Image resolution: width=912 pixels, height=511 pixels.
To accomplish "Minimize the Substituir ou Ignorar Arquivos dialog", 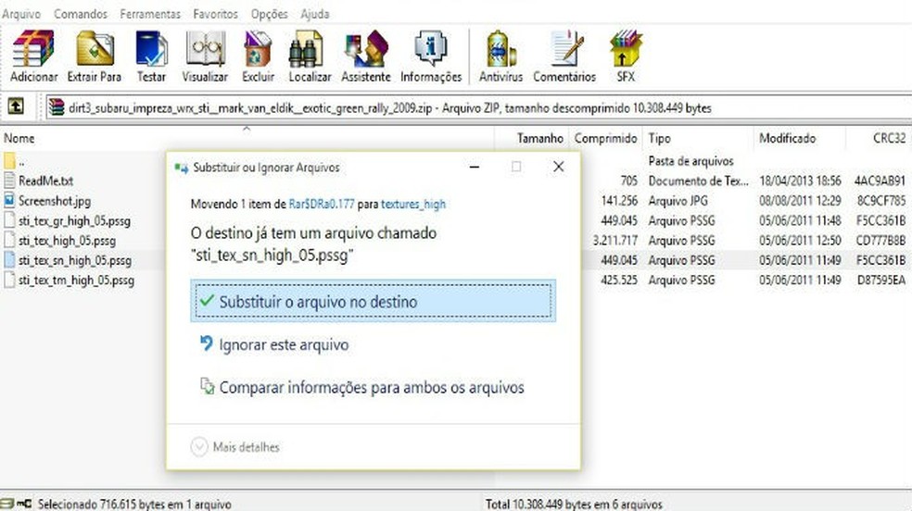I will (475, 167).
